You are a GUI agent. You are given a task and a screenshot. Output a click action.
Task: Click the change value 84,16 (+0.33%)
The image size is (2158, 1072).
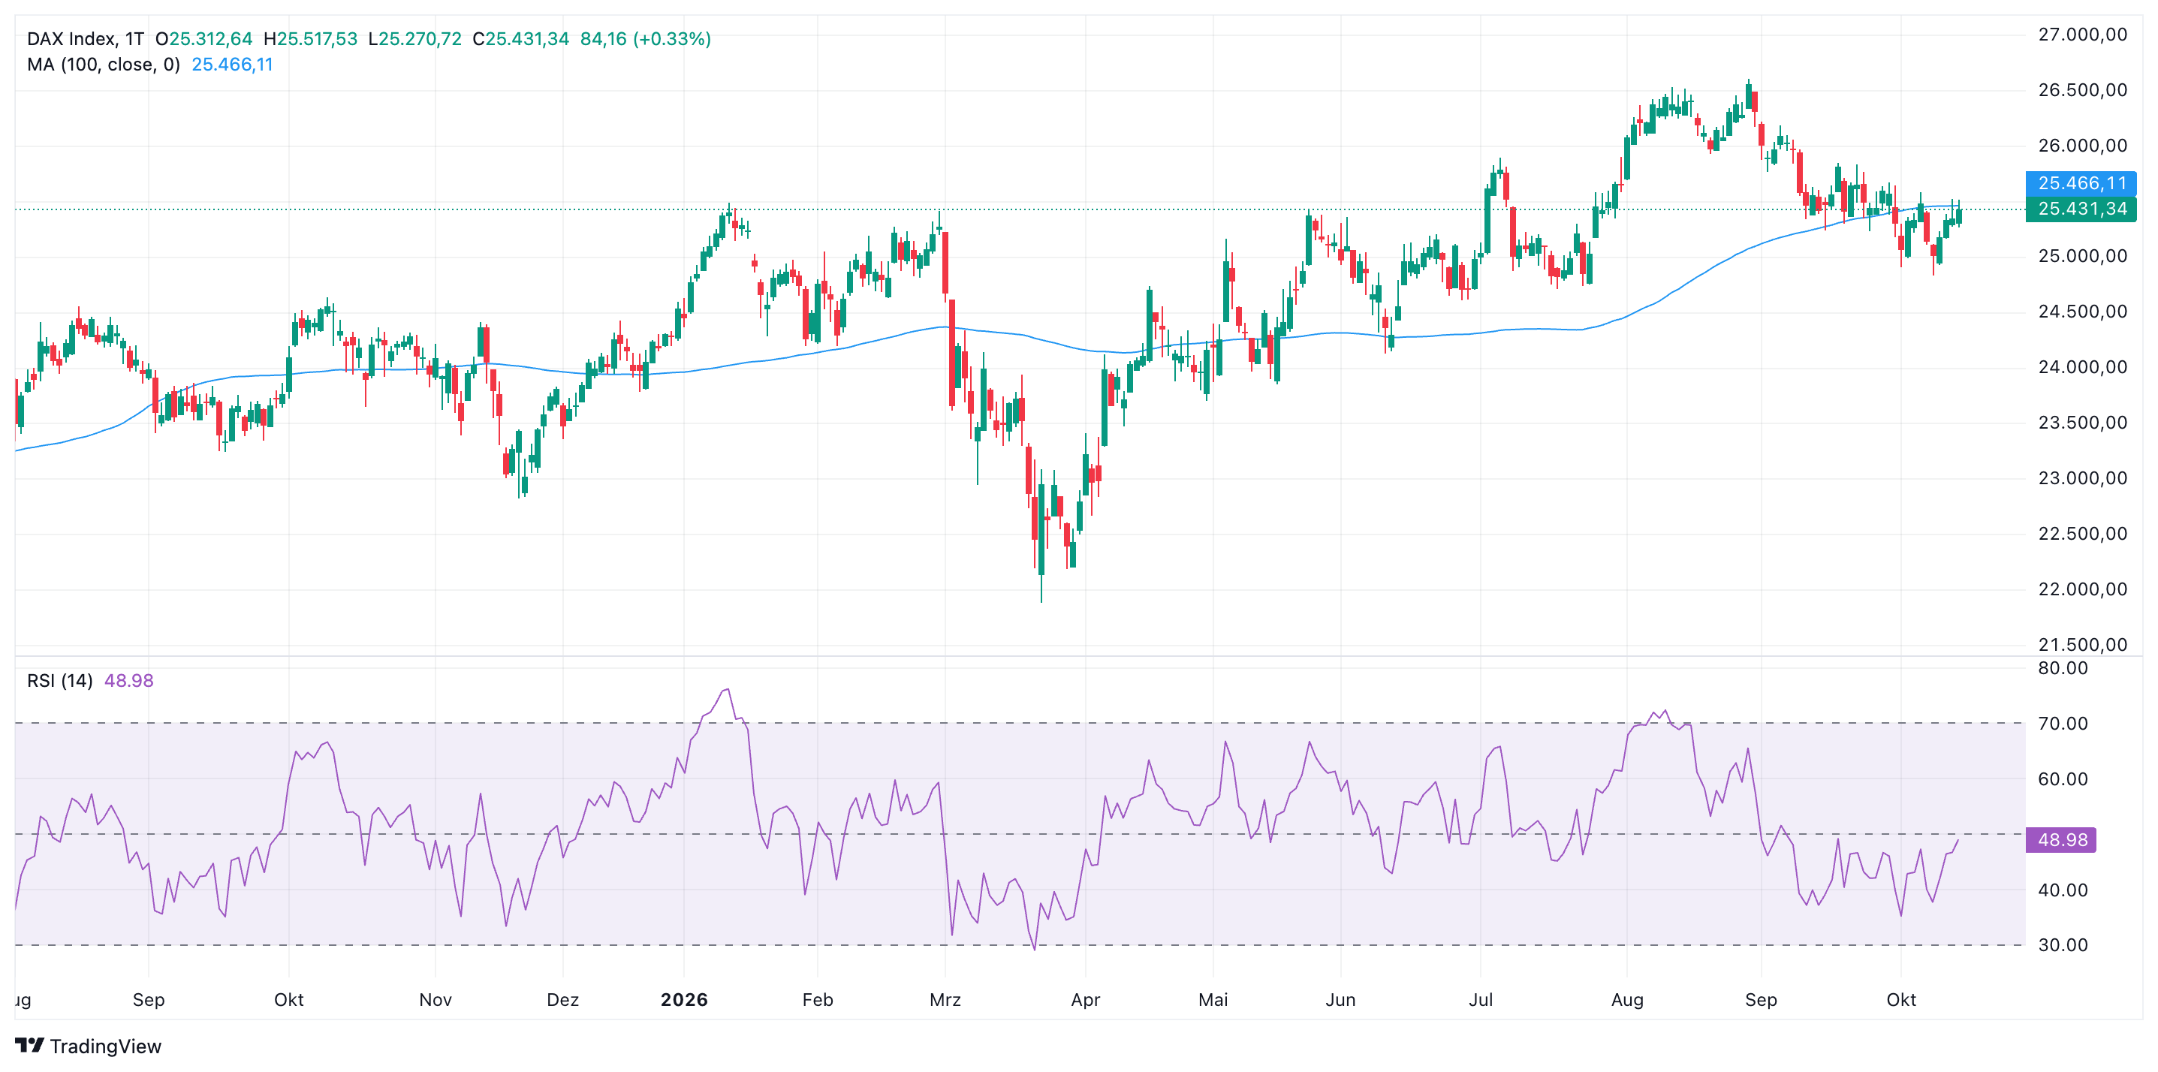645,38
